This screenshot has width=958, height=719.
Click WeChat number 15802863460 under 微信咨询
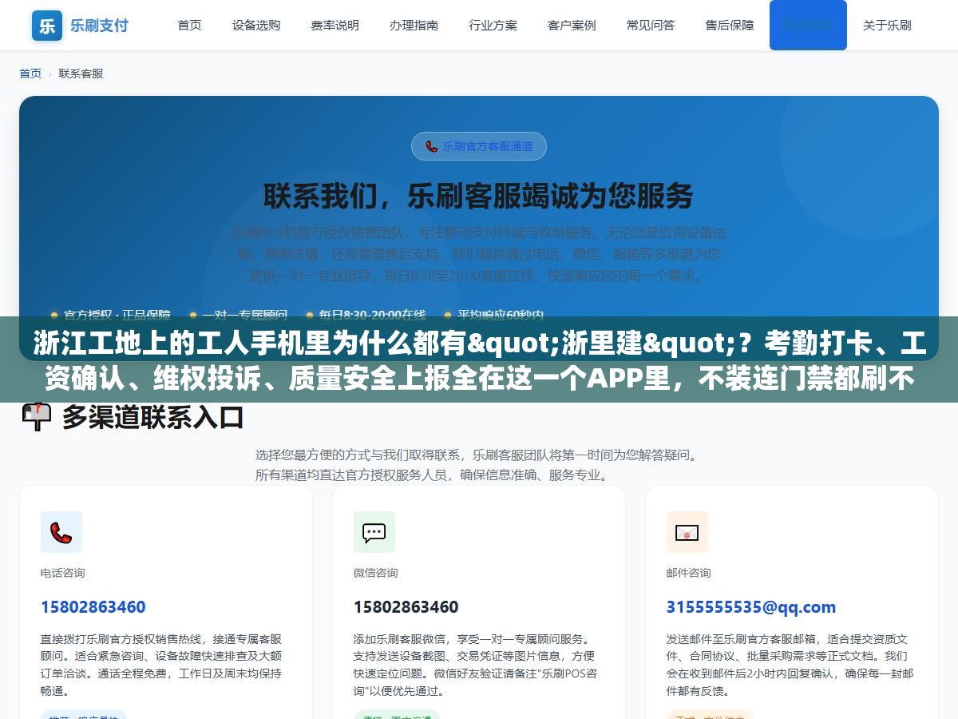406,607
